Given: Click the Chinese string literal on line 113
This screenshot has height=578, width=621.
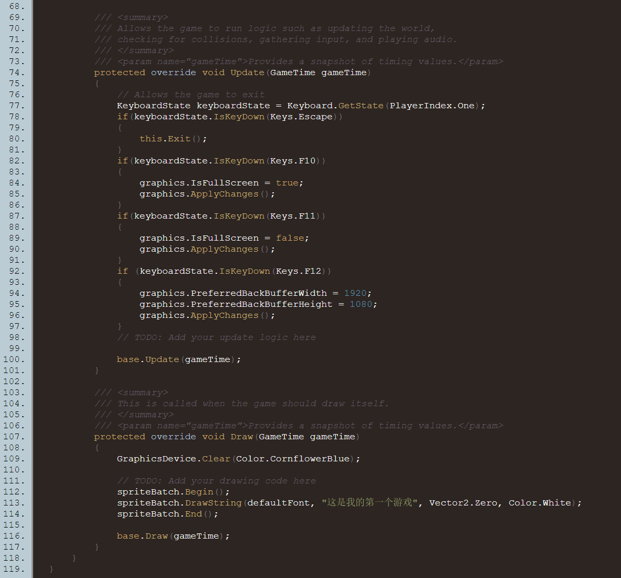Looking at the screenshot, I should tap(370, 502).
